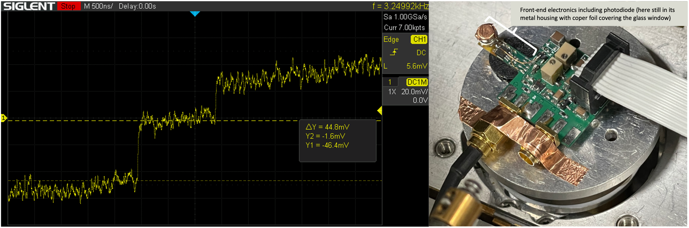Click the DC trigger coupling label

click(x=421, y=53)
